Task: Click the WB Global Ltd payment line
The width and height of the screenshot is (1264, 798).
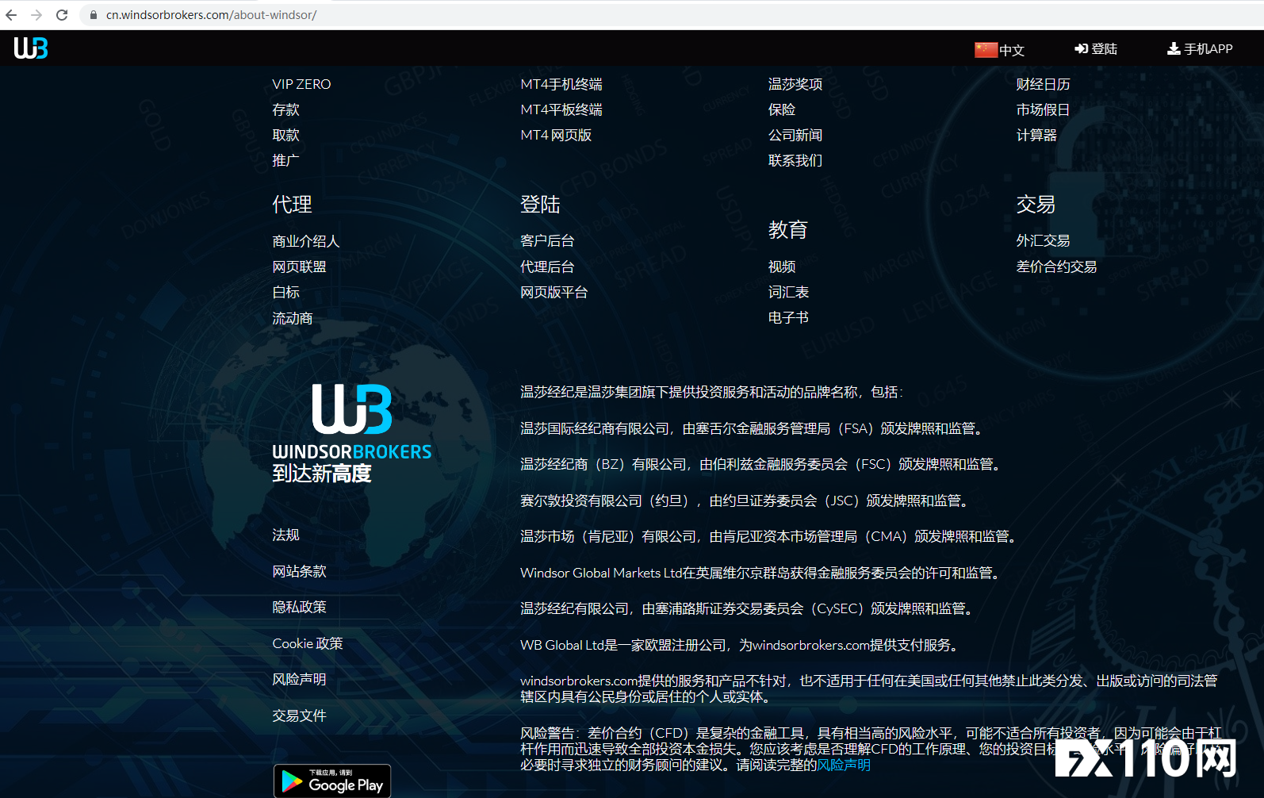Action: (x=741, y=645)
